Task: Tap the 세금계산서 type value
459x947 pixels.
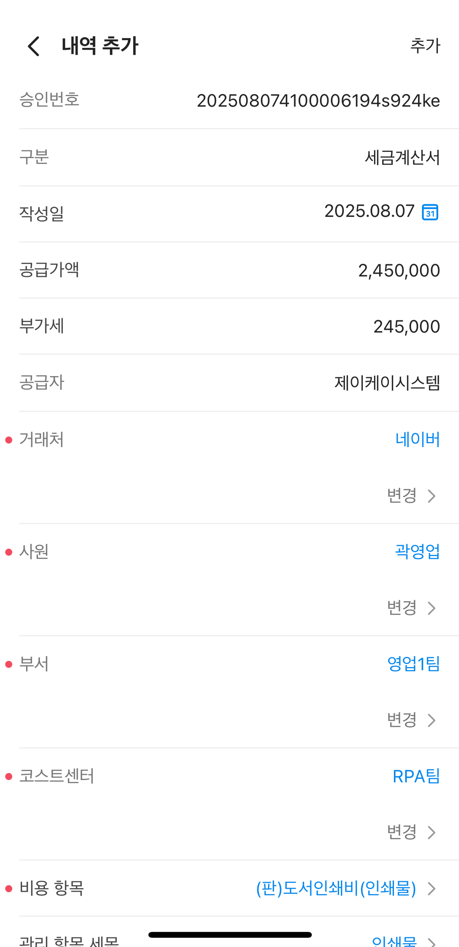Action: (x=402, y=157)
